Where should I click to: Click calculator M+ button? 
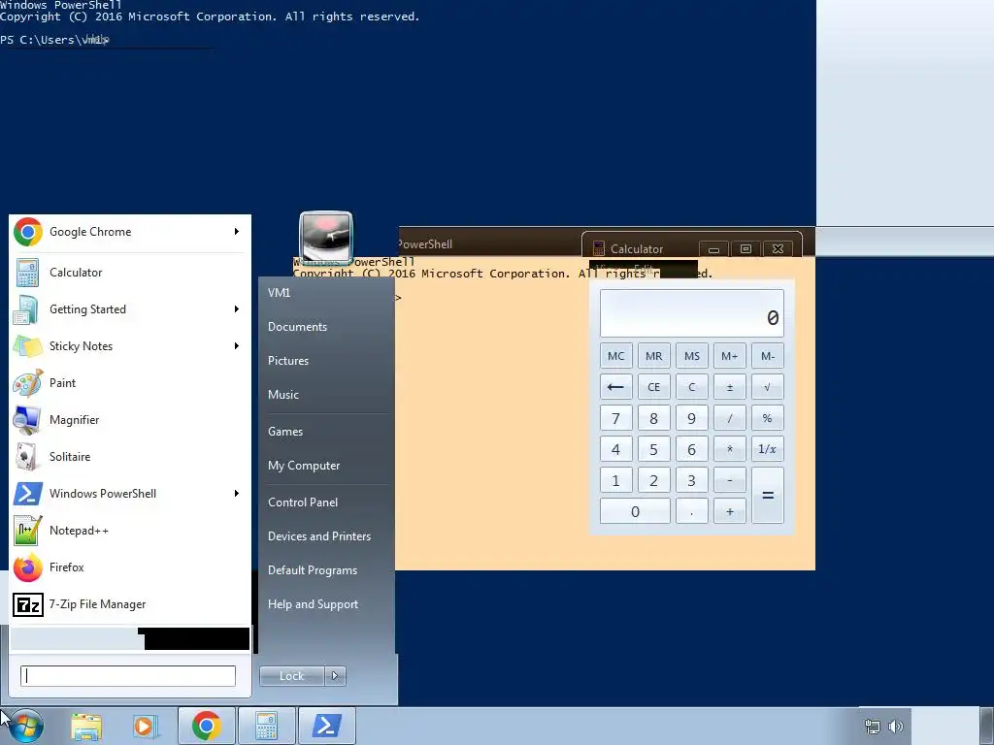click(x=730, y=356)
